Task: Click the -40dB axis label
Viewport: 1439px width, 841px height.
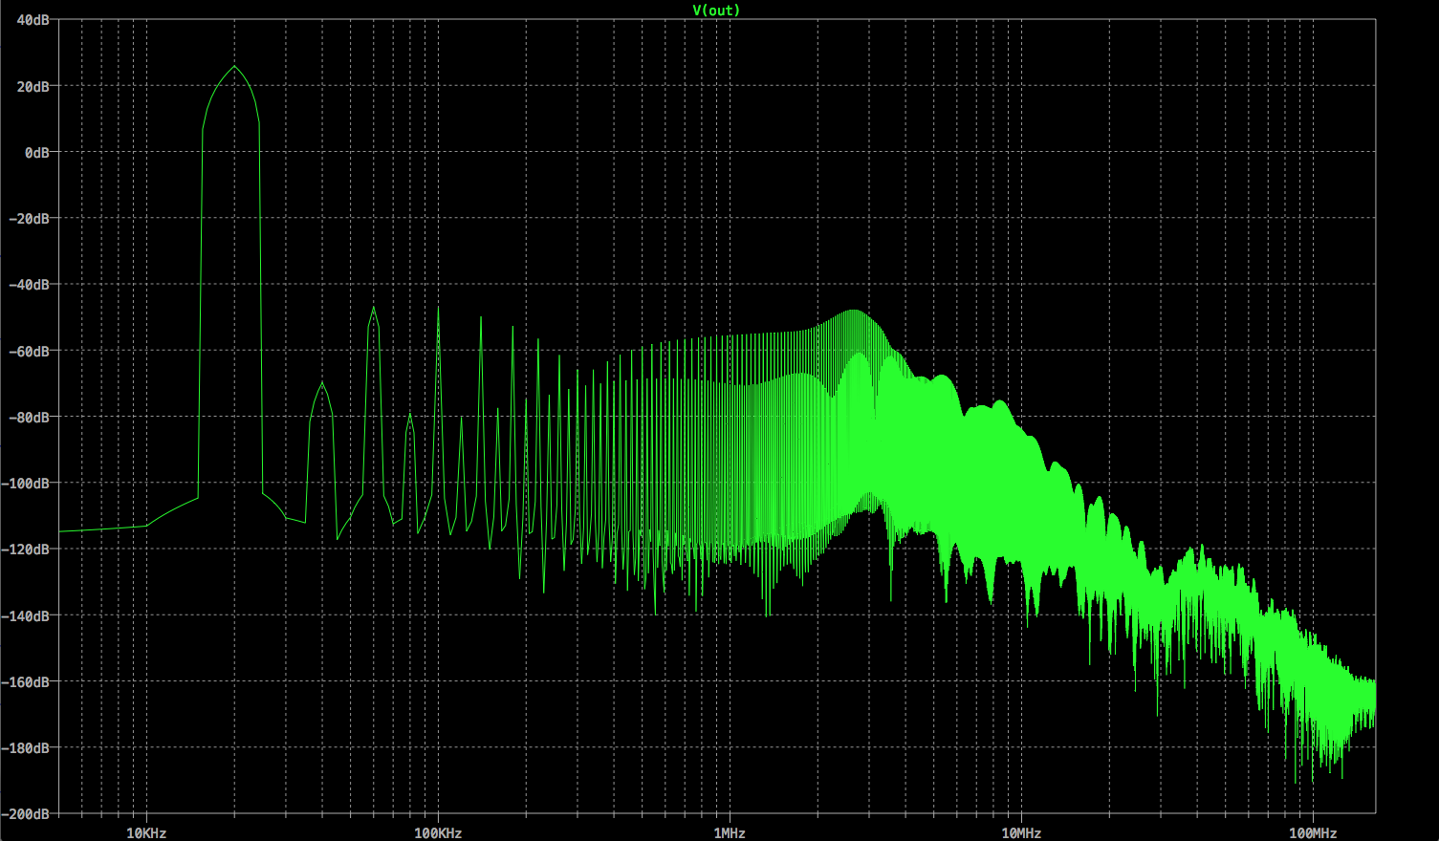Action: 30,285
